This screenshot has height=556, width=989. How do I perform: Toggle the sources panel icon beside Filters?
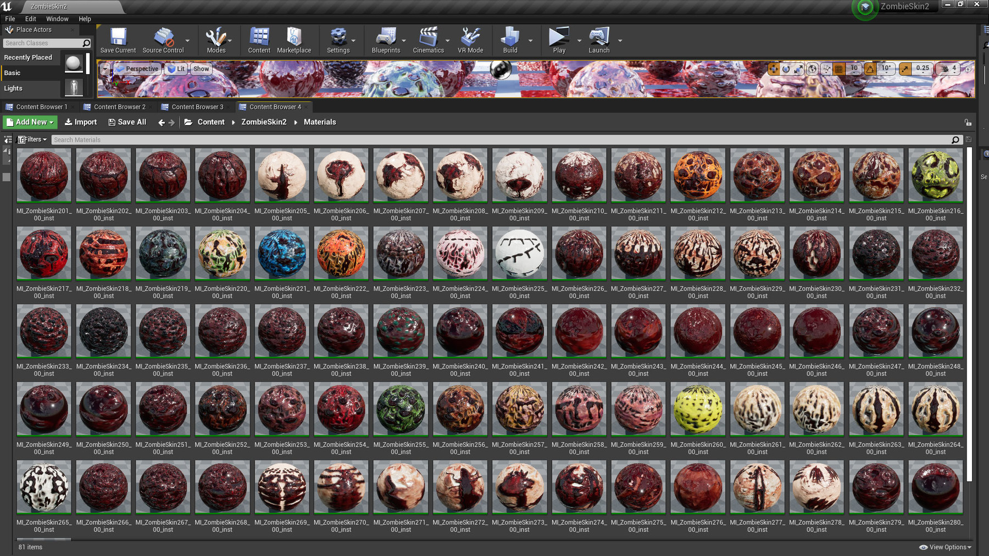click(x=8, y=139)
